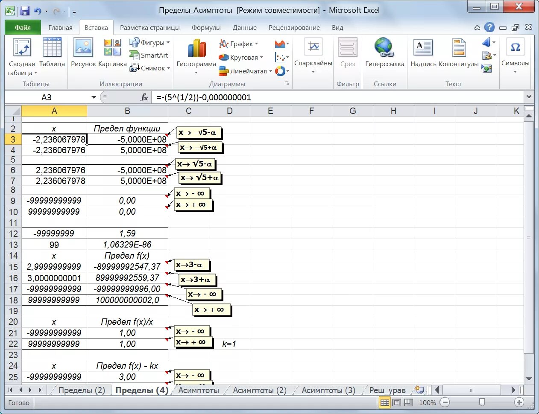Click the Таблица insert icon
539x414 pixels.
pos(52,52)
